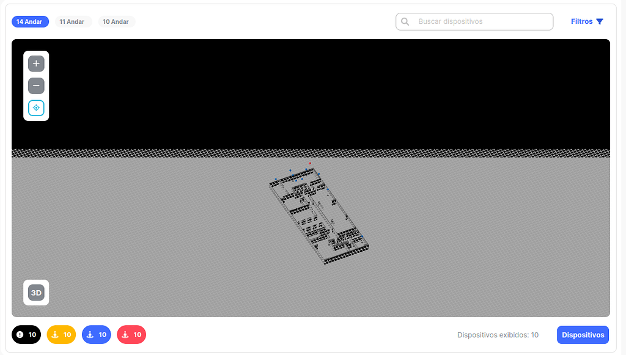The height and width of the screenshot is (355, 626).
Task: Click the yellow device status badge showing 10
Action: tap(61, 335)
